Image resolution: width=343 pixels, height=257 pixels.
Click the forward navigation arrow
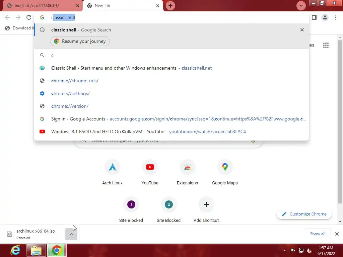(18, 17)
